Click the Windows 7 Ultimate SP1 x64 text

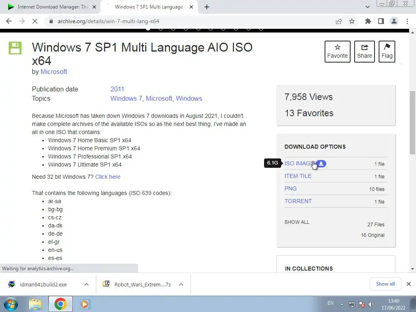[84, 165]
